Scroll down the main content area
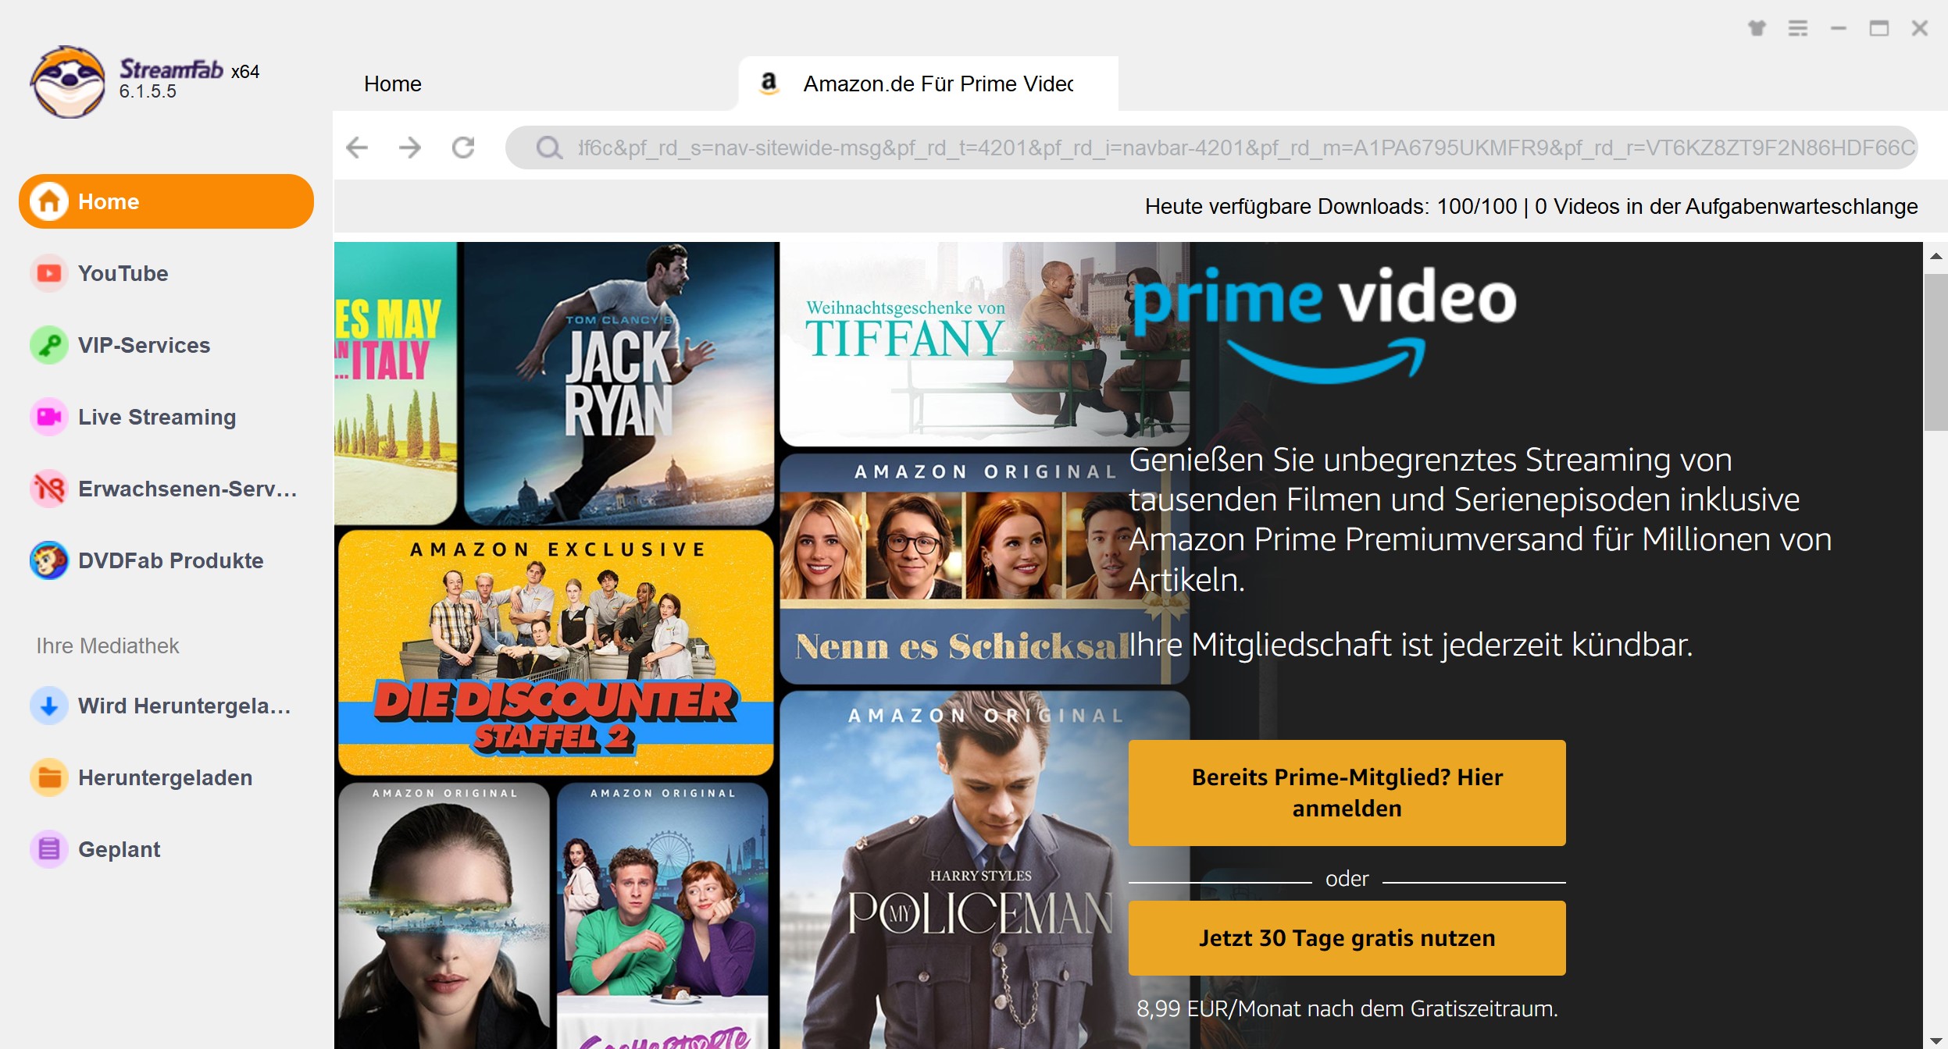Viewport: 1948px width, 1049px height. coord(1935,1040)
